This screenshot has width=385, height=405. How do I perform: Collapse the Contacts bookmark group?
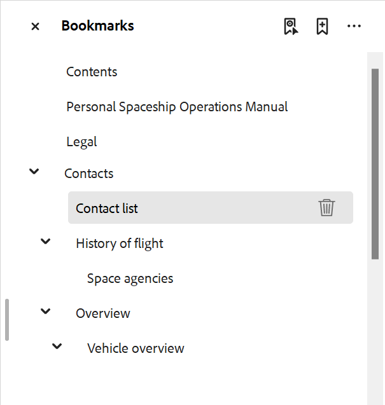pos(34,172)
